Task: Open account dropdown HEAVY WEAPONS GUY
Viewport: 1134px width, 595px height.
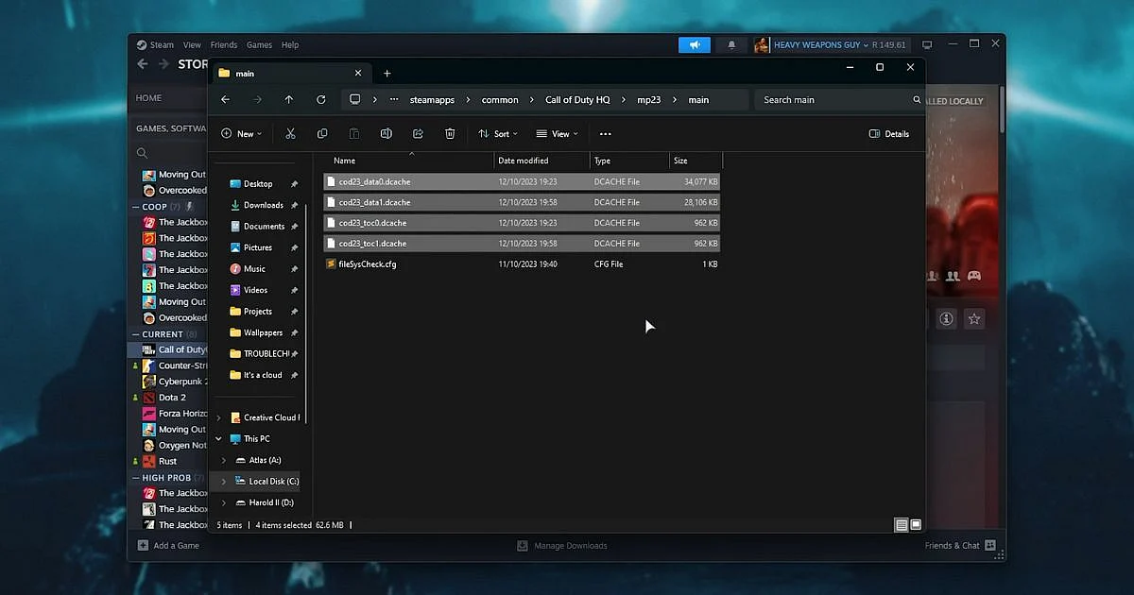Action: (820, 44)
